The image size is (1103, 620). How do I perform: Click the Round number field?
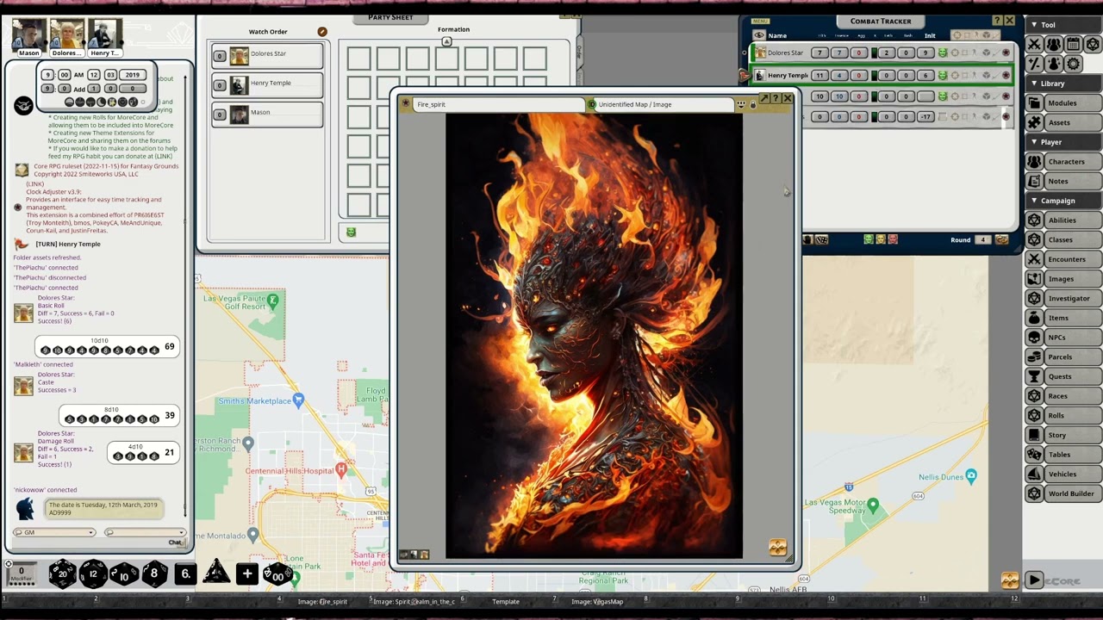click(982, 239)
